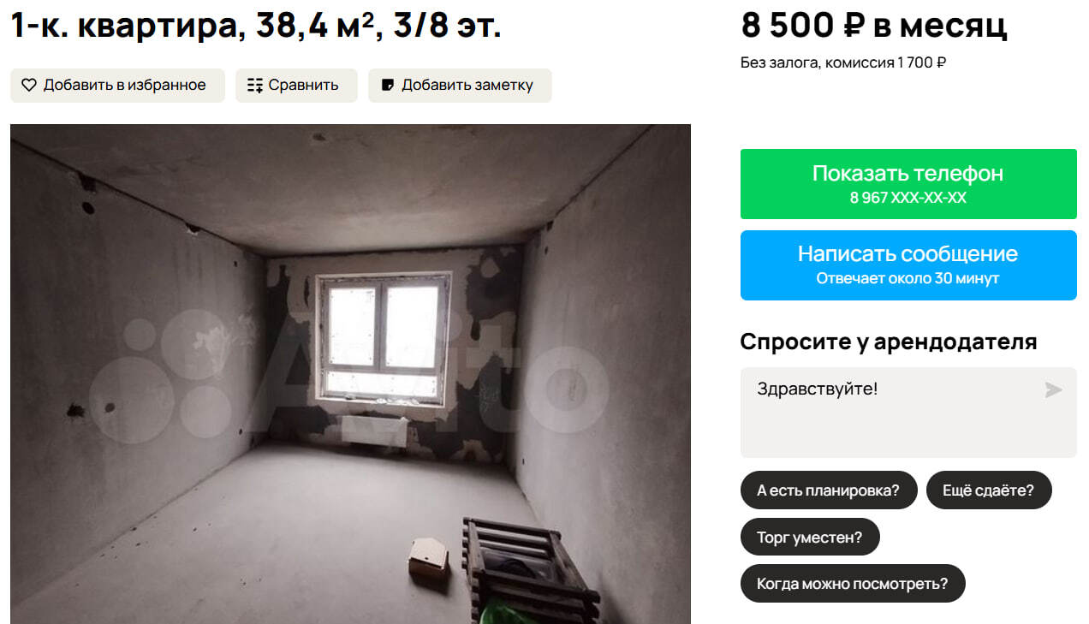Viewport: 1089px width, 624px height.
Task: Select quick question А есть планировка?
Action: tap(829, 490)
